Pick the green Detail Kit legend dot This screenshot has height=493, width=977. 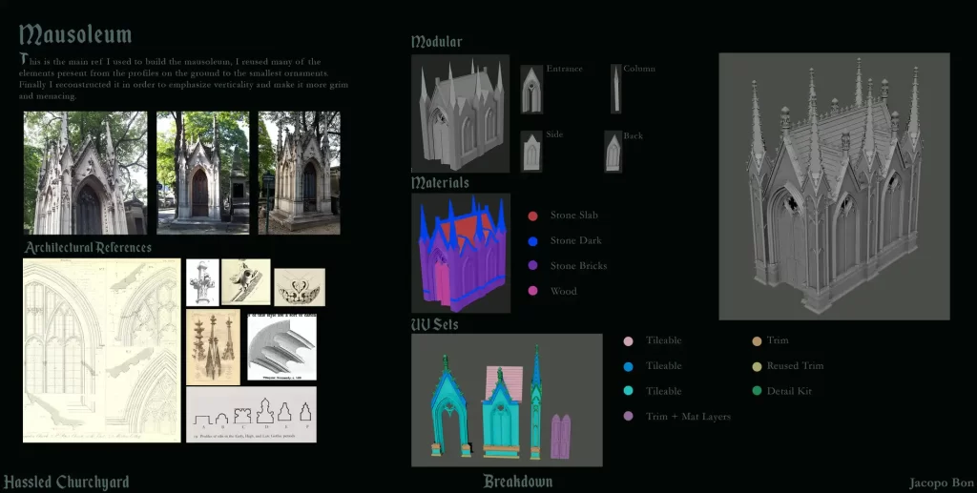756,391
